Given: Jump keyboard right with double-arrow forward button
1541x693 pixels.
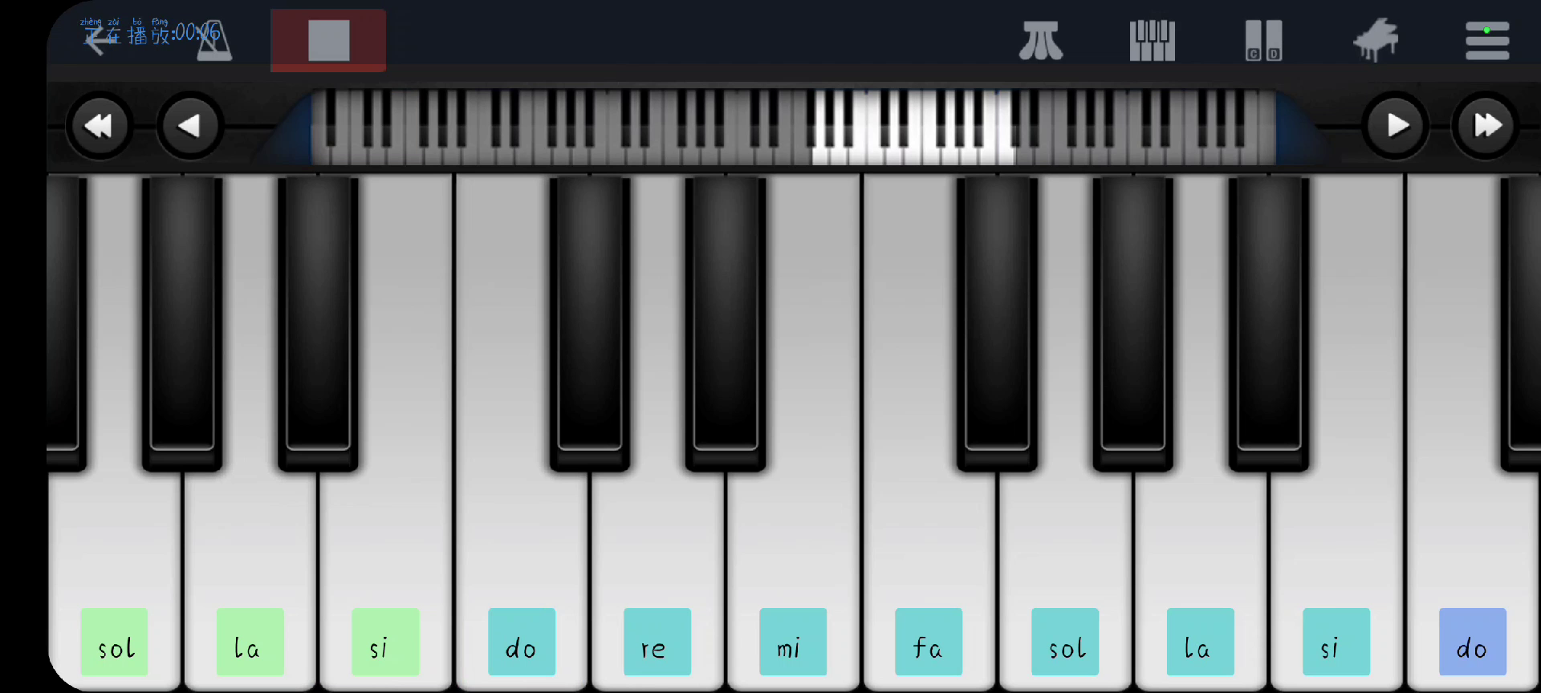Looking at the screenshot, I should (1486, 126).
